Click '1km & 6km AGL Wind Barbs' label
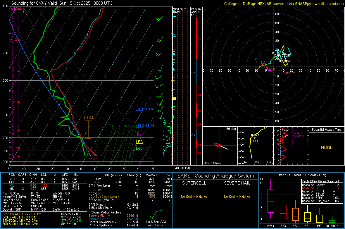 (155, 223)
